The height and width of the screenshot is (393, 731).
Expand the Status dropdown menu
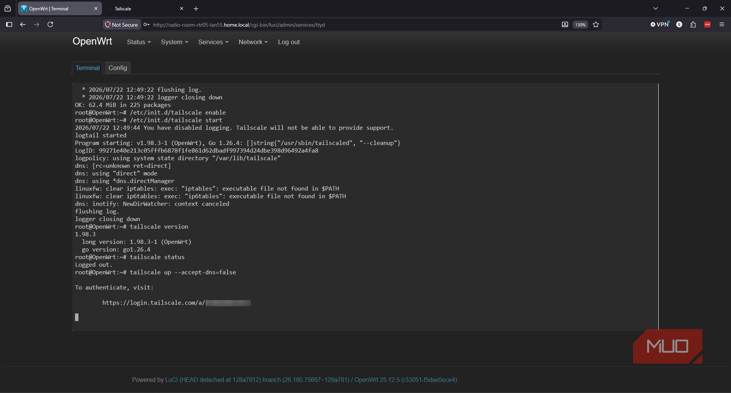coord(139,42)
